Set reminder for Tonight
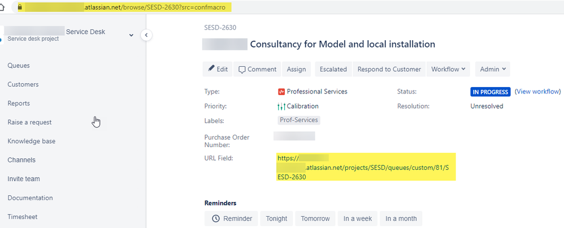The image size is (564, 228). pos(276,218)
